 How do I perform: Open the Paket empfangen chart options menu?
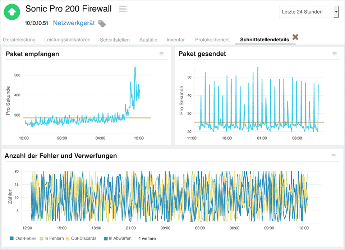[x=161, y=54]
